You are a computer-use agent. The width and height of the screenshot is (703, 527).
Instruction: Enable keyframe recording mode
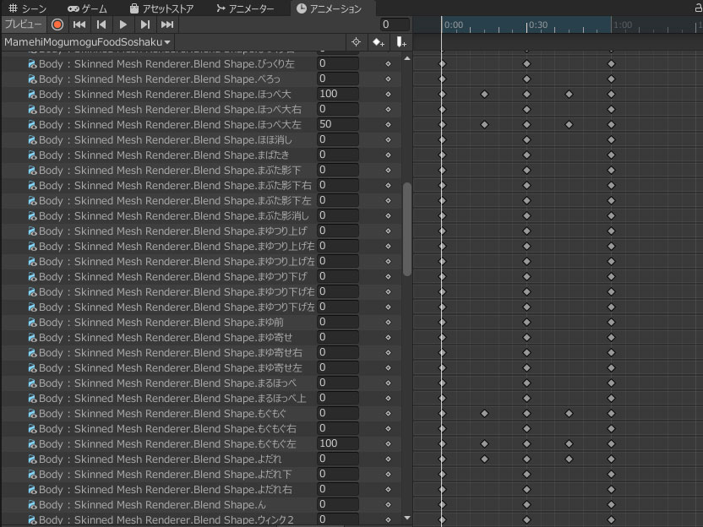57,24
